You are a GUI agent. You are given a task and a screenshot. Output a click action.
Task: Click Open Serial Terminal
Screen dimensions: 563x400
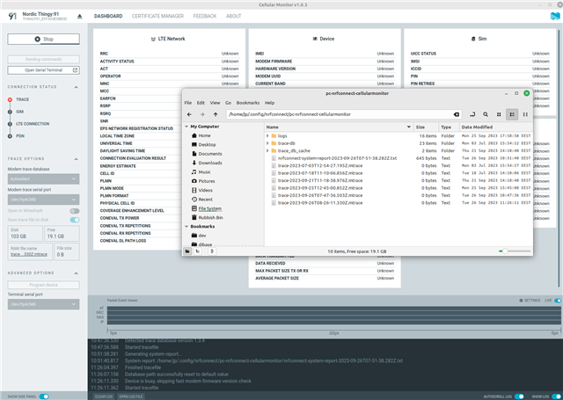pyautogui.click(x=43, y=70)
